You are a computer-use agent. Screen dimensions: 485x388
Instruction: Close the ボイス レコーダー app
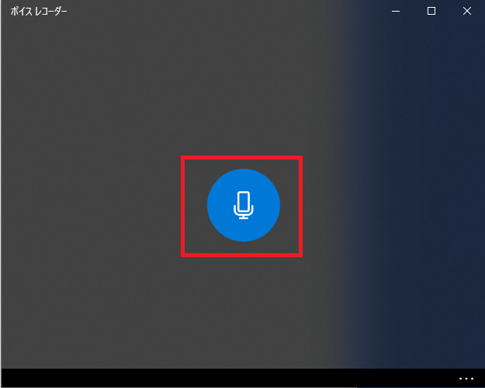click(466, 11)
